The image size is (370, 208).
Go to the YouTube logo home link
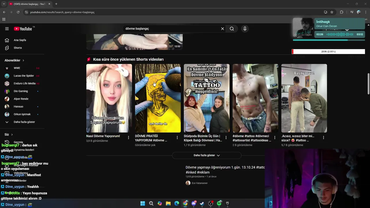(23, 29)
